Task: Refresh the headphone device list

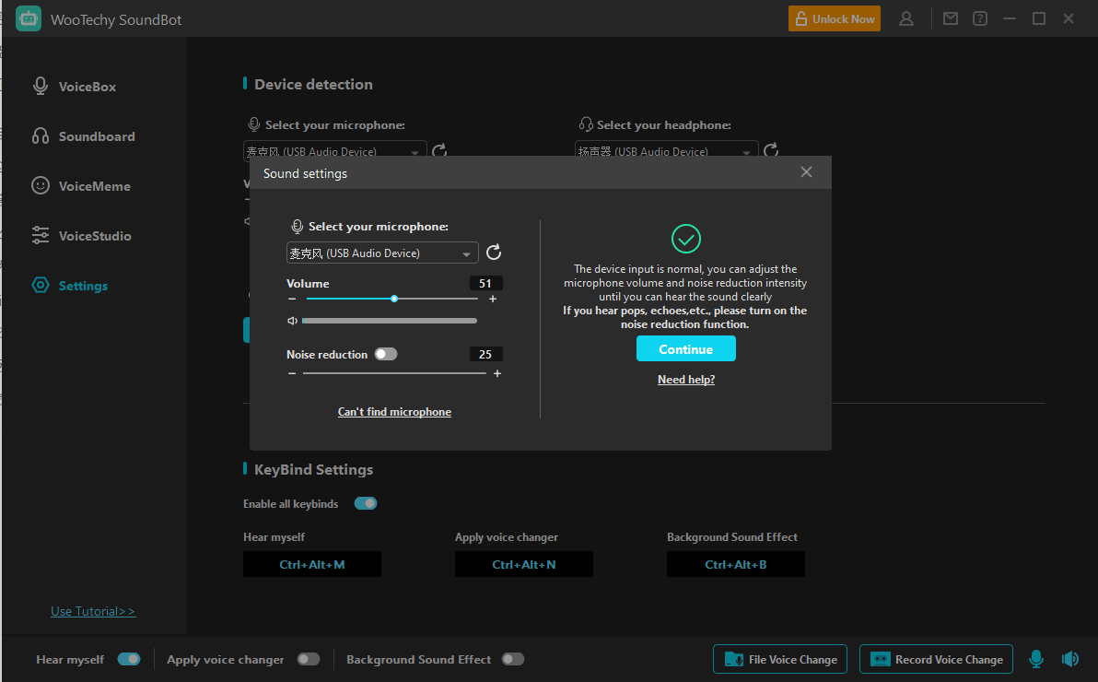Action: pos(772,150)
